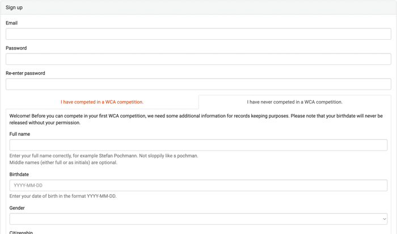The height and width of the screenshot is (234, 397).
Task: Click the Email input field
Action: 198,34
